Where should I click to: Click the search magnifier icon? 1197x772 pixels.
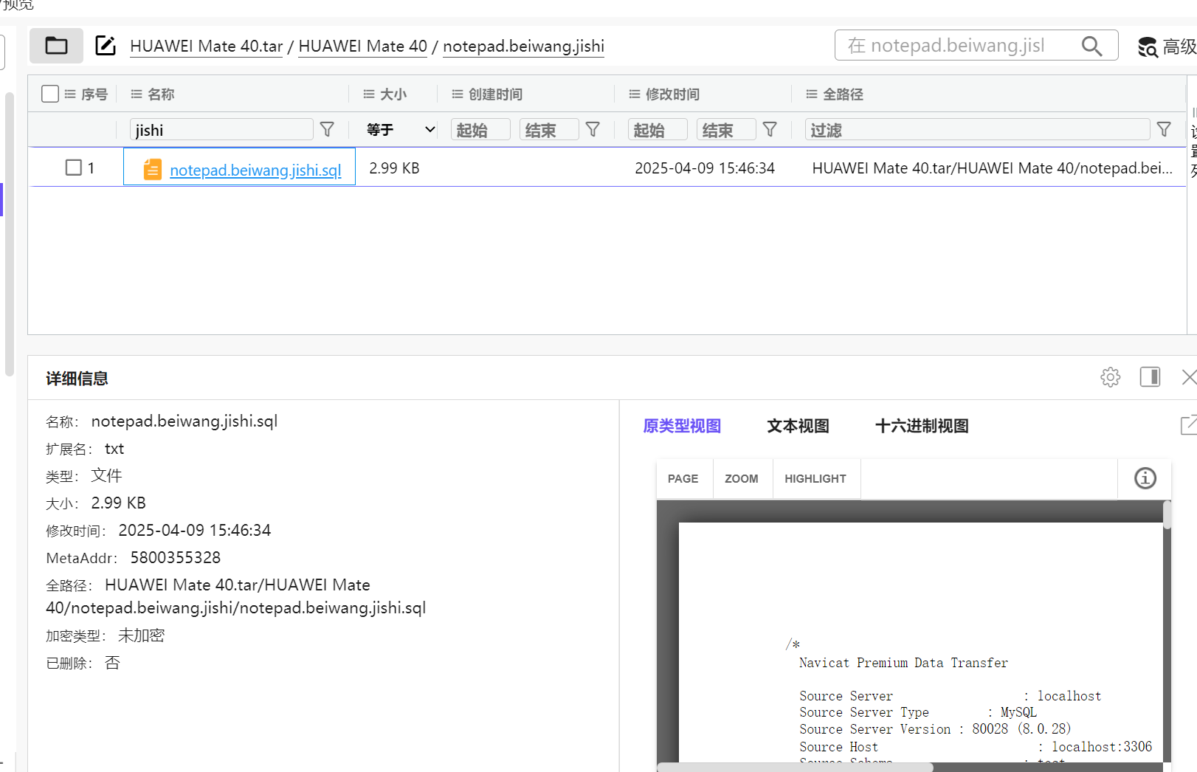tap(1091, 46)
